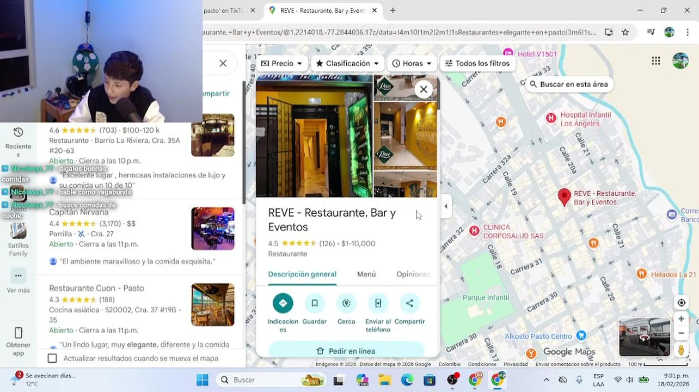Open the Windows Start menu
Viewport: 699px width, 392px height.
click(x=202, y=380)
